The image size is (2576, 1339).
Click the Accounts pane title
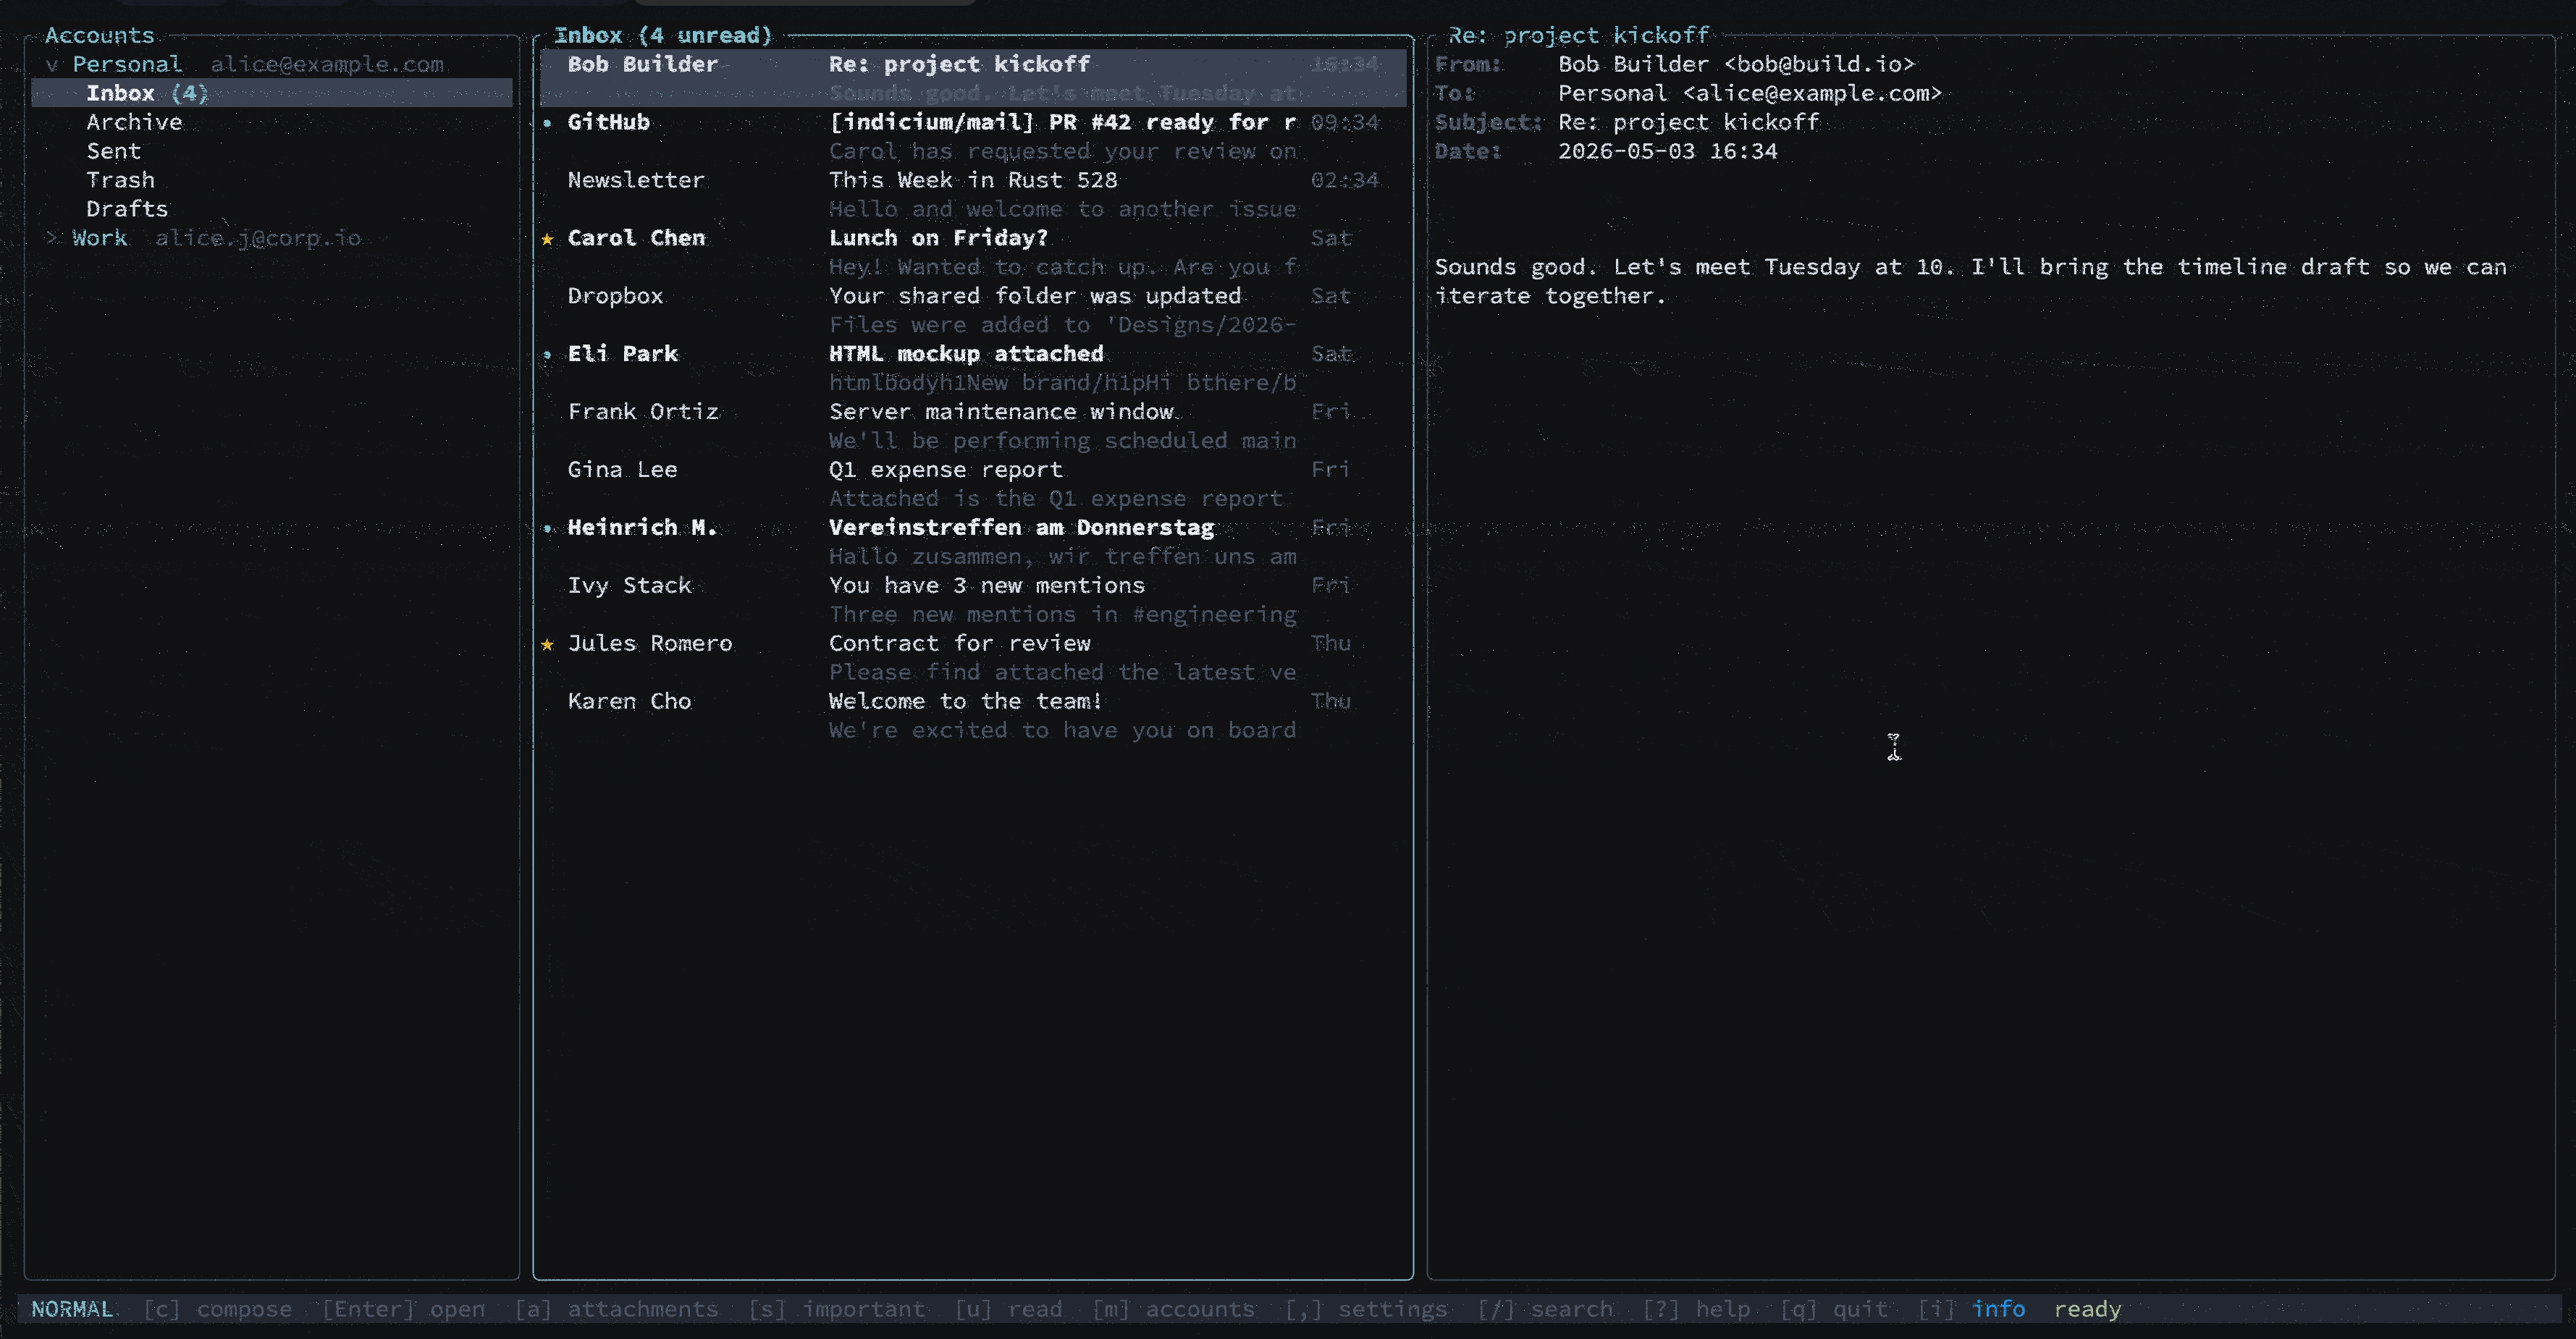click(x=99, y=35)
